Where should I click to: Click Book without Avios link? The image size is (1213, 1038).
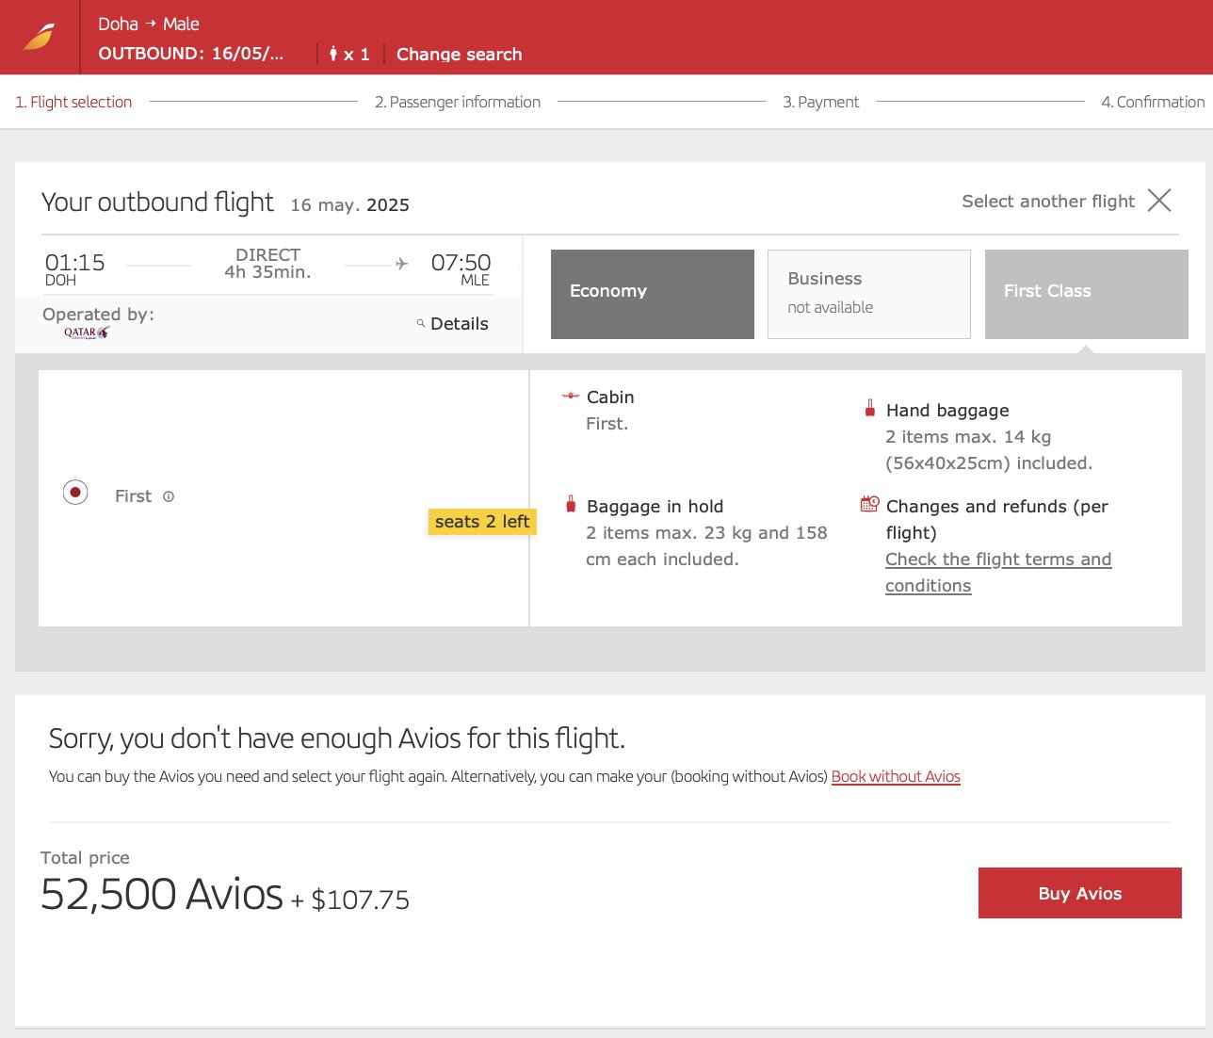click(x=896, y=776)
